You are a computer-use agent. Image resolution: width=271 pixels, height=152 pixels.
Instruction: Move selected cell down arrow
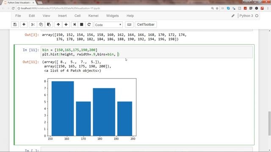point(66,24)
